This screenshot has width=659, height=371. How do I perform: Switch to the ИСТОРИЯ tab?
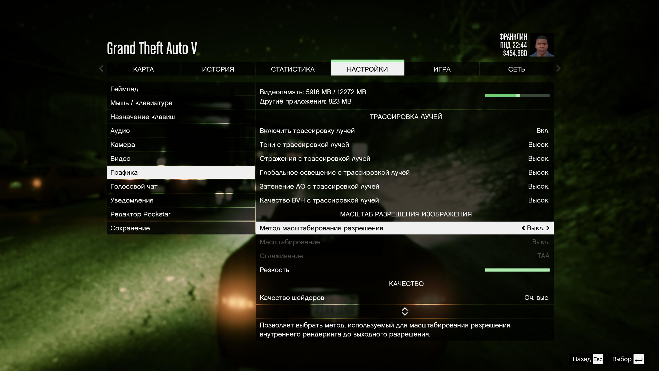click(x=218, y=69)
